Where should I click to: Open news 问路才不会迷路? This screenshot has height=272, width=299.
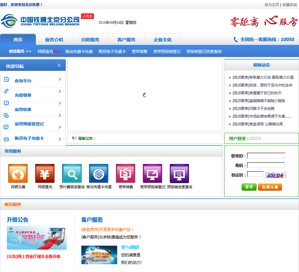254,108
